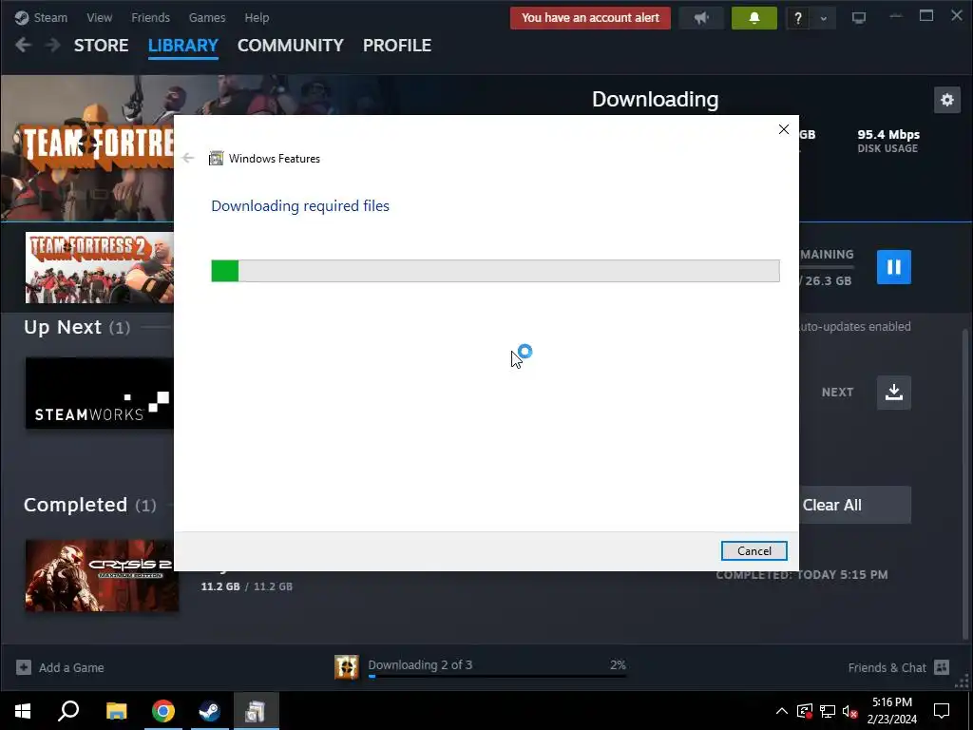The height and width of the screenshot is (730, 973).
Task: Select the Team Fortress 2 thumbnail
Action: tap(99, 267)
